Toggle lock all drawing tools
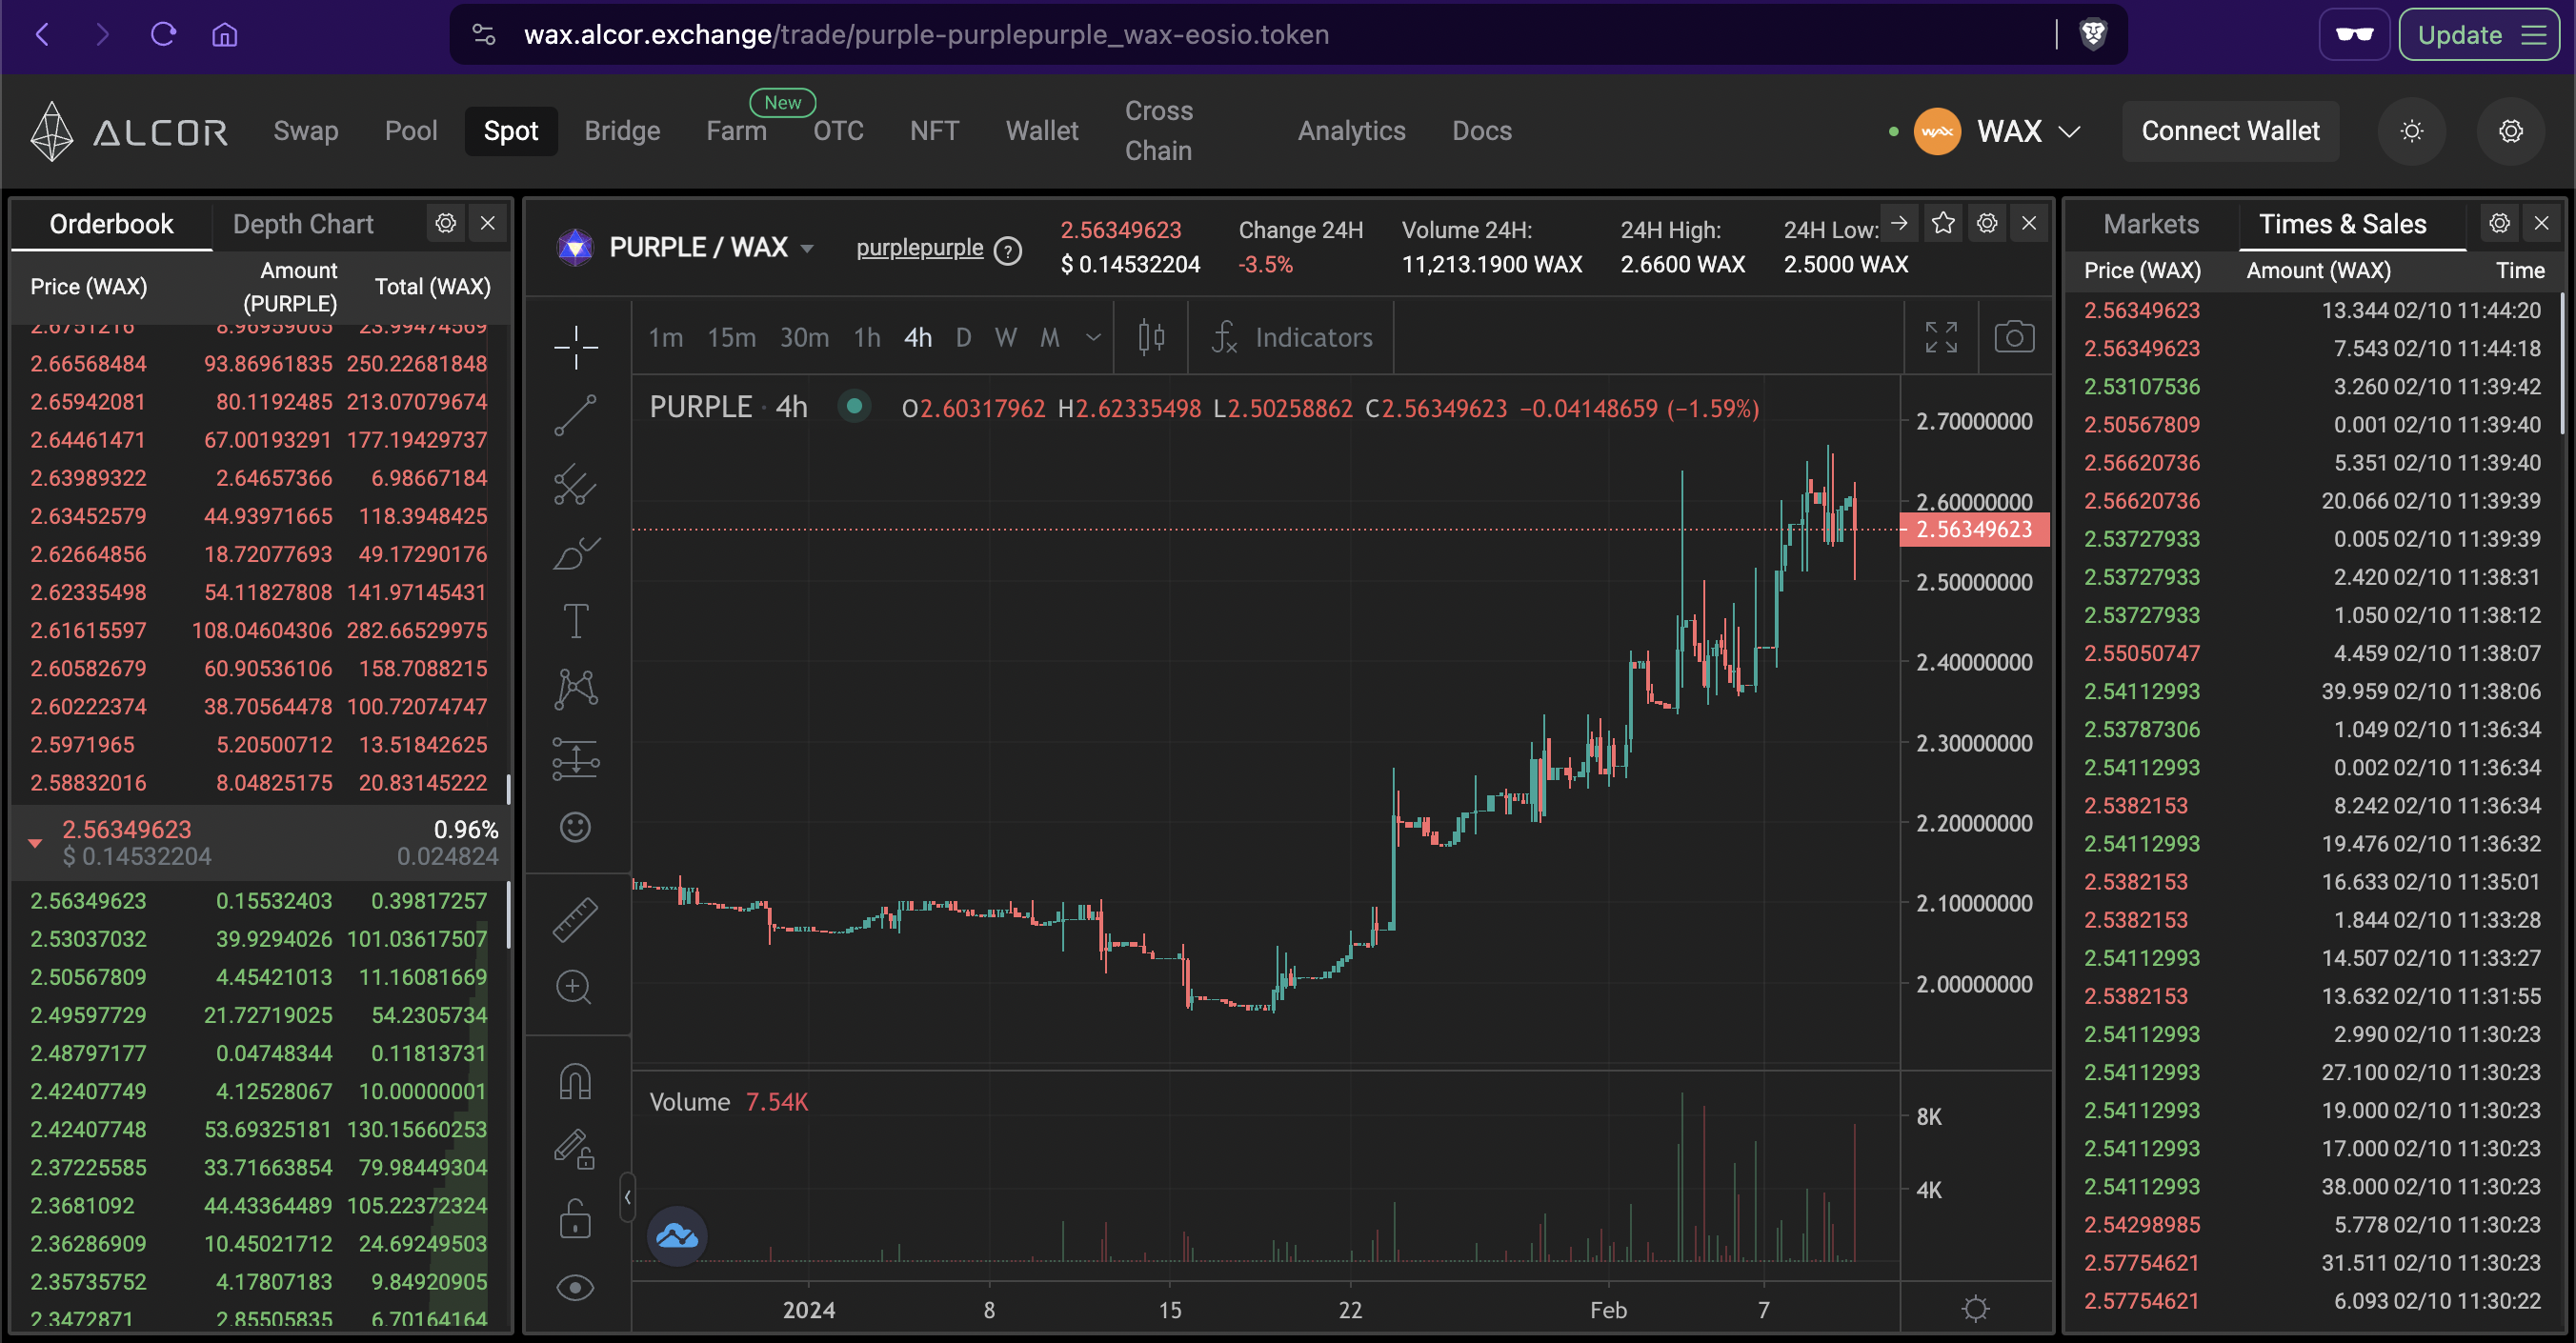The image size is (2576, 1343). click(576, 1219)
